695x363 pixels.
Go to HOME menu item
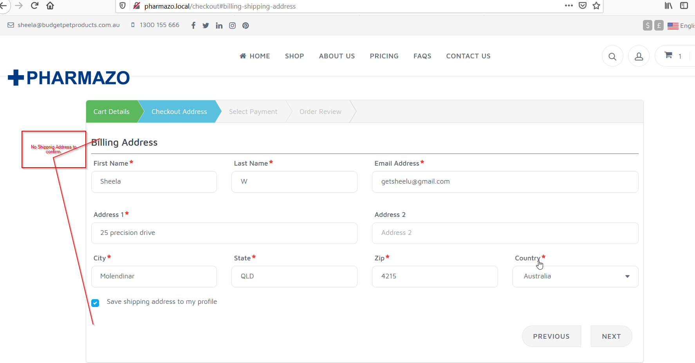click(x=255, y=56)
